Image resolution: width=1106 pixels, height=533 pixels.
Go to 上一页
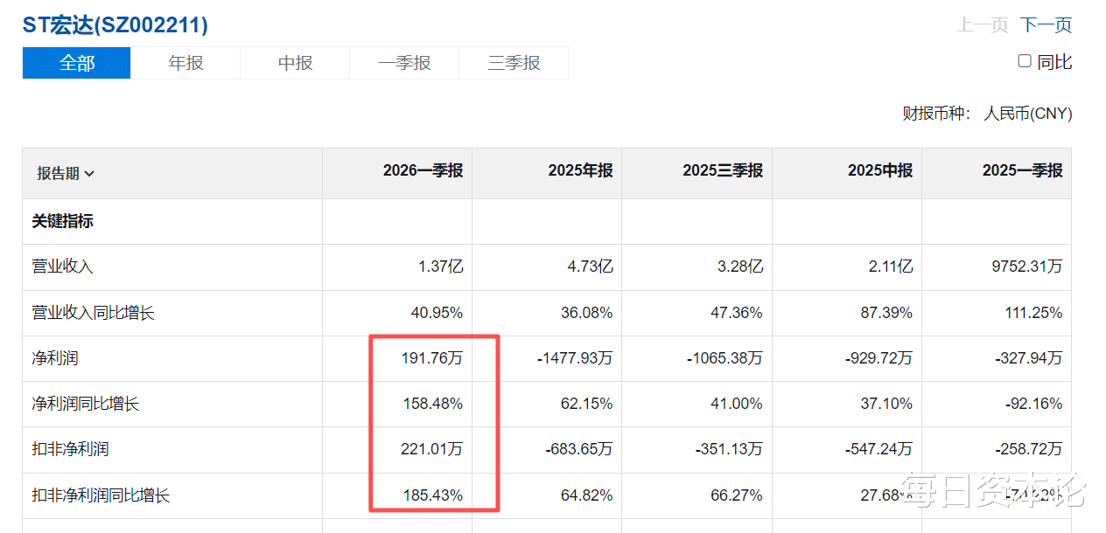pos(983,24)
